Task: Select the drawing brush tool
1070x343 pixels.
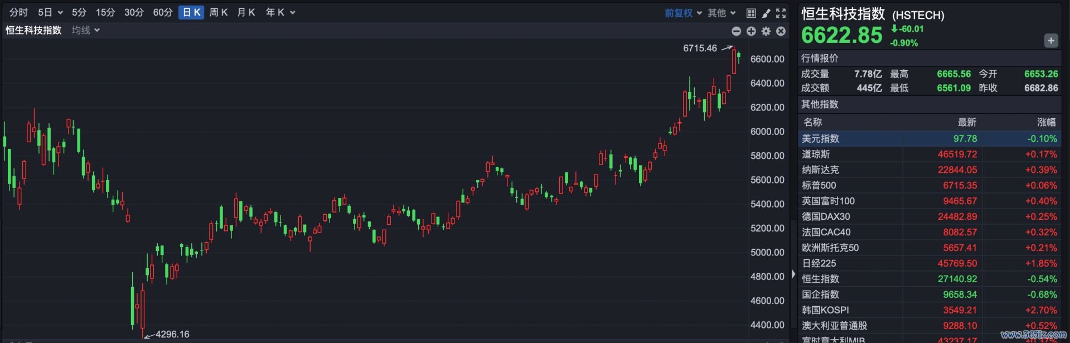Action: pyautogui.click(x=766, y=13)
